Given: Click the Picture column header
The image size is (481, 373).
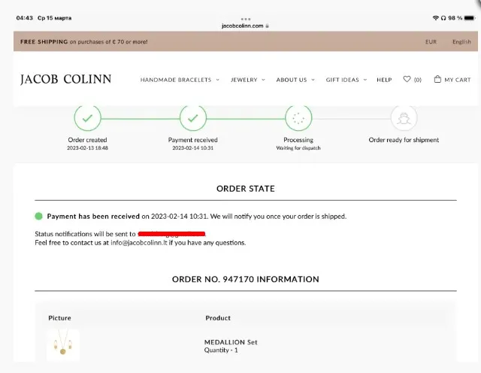Looking at the screenshot, I should (59, 318).
